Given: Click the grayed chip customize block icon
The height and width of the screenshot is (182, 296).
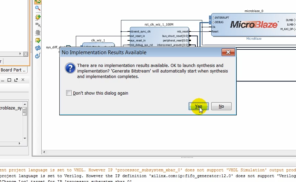Looking at the screenshot, I should click(38, 33).
